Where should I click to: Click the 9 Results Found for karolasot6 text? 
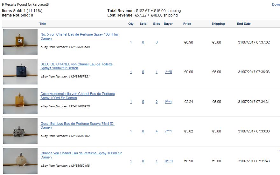[25, 5]
